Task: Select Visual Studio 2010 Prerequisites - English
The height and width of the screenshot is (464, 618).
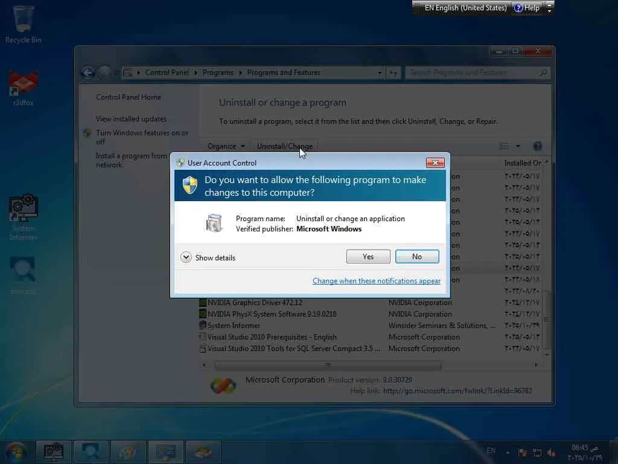Action: 371,337
